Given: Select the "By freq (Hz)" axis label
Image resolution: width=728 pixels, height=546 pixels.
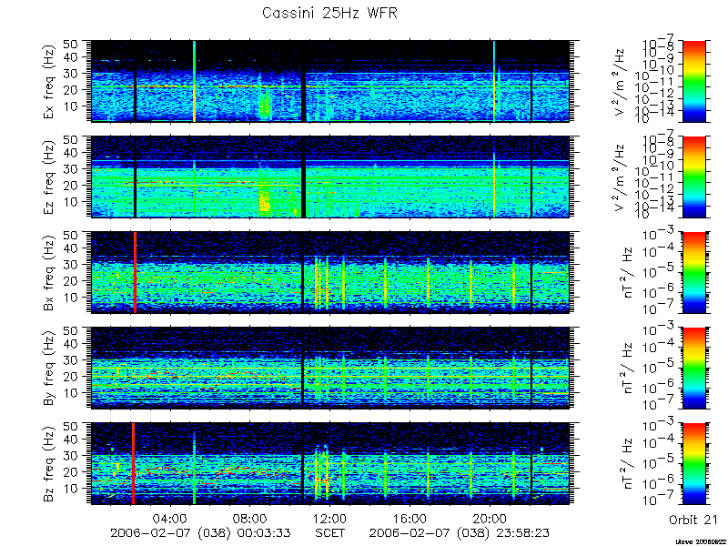Looking at the screenshot, I should [49, 368].
